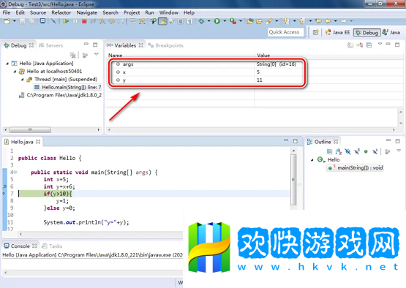Screen dimensions: 406x288
Task: Click the green Run button
Action: coord(217,21)
